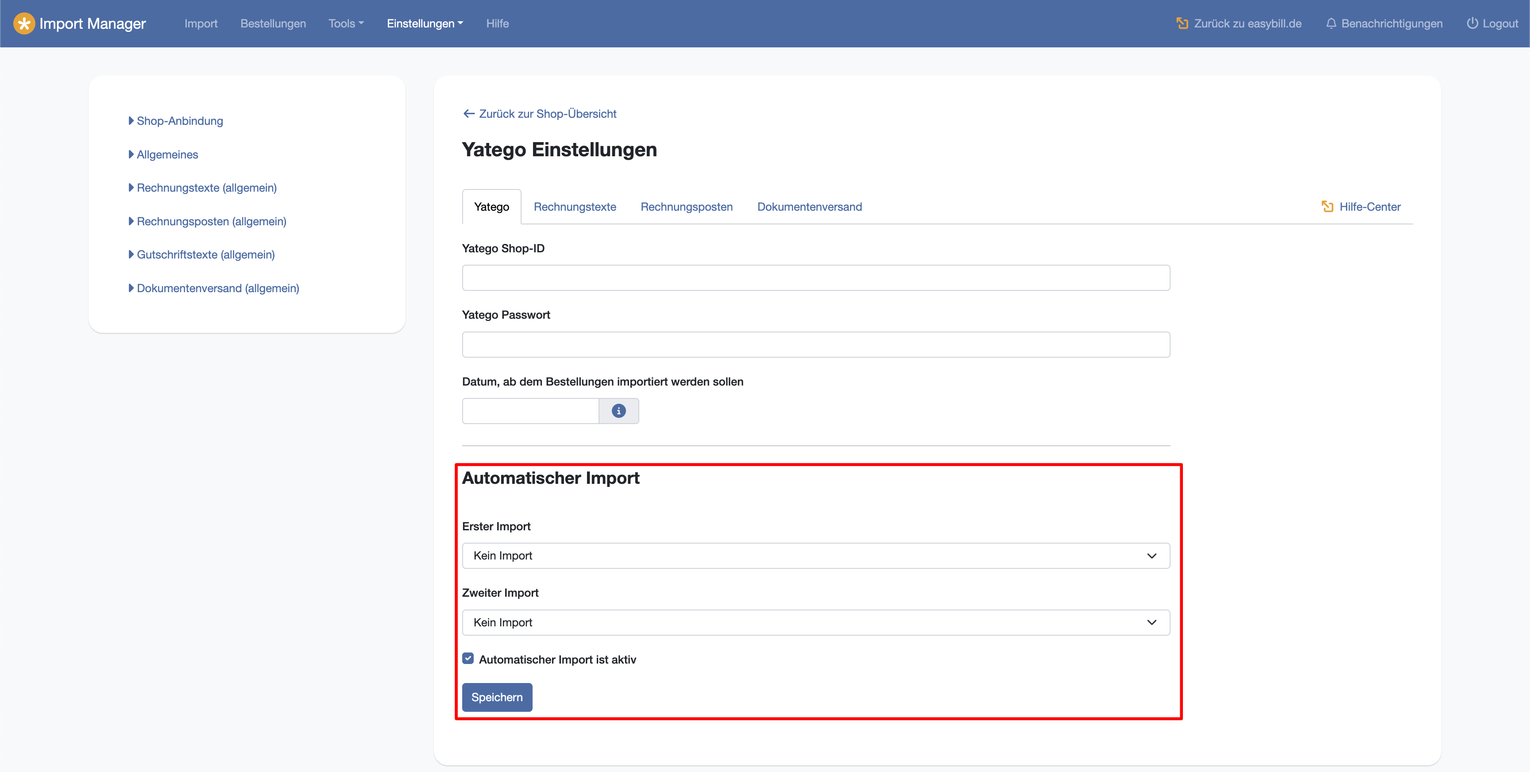Screen dimensions: 1530x772
Task: Click the Datum, ab dem Bestellungen label
Action: (x=602, y=382)
